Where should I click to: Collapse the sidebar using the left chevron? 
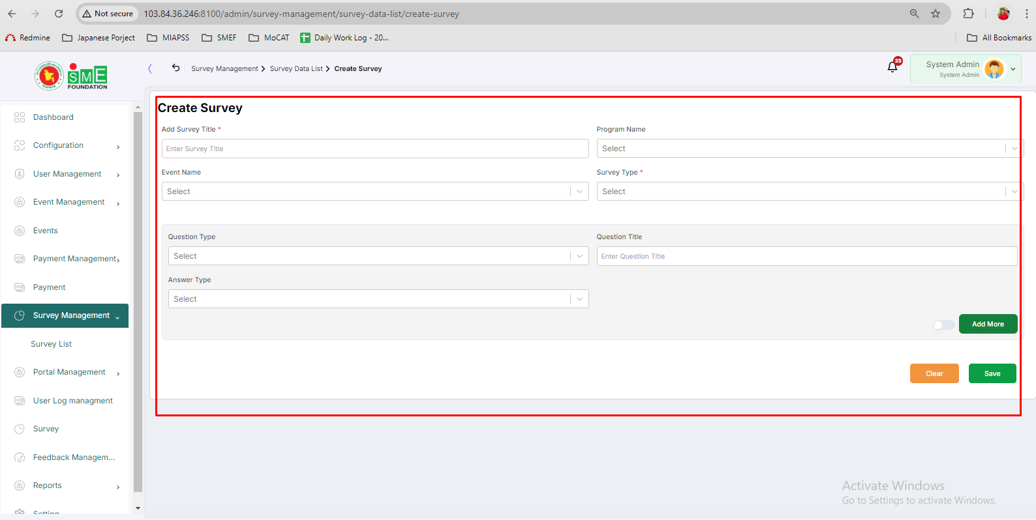[150, 68]
